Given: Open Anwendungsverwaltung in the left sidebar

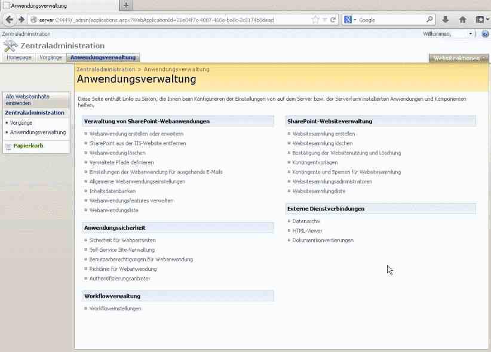Looking at the screenshot, I should (x=38, y=132).
